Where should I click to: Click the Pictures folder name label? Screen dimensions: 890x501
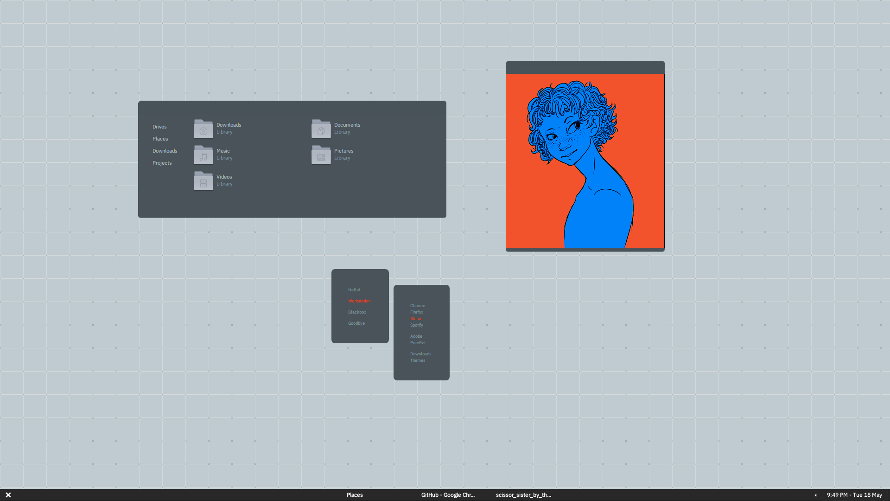(x=344, y=151)
